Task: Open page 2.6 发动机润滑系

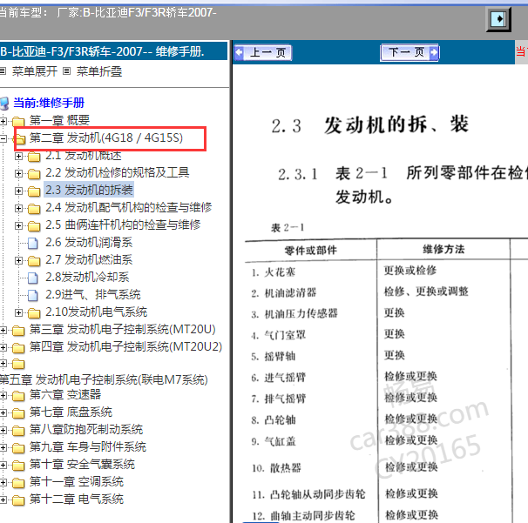Action: pyautogui.click(x=89, y=242)
